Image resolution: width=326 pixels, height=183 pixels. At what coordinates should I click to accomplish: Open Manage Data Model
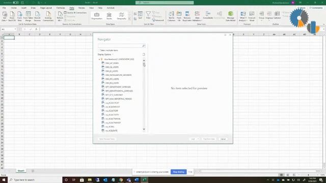(231, 16)
